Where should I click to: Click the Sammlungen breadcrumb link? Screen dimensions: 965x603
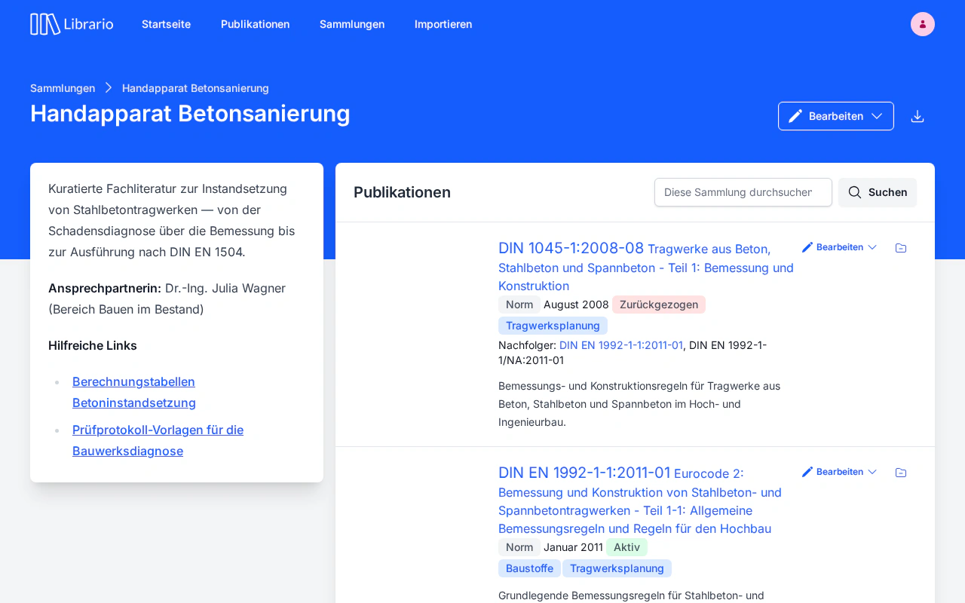click(63, 88)
